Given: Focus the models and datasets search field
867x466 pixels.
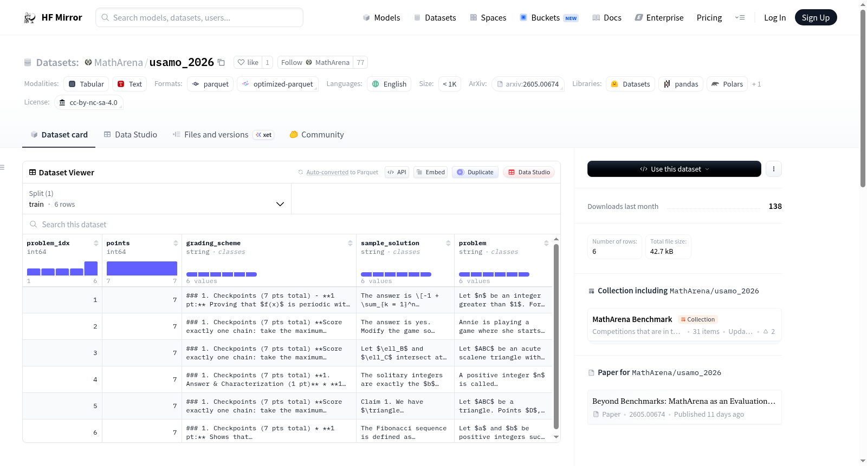Looking at the screenshot, I should coord(199,17).
